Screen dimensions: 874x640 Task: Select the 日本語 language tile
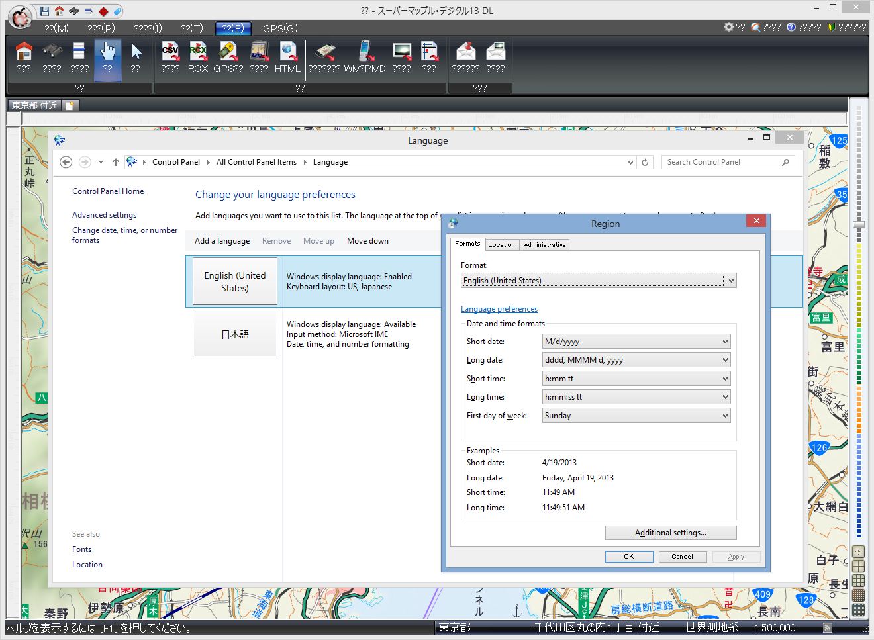point(235,334)
